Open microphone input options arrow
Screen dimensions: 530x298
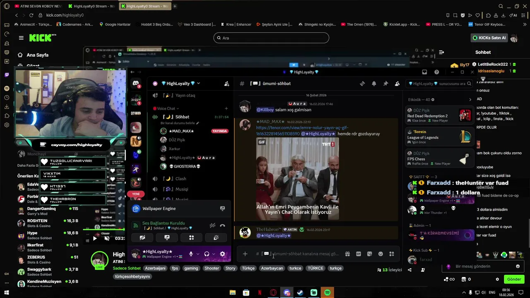pyautogui.click(x=198, y=254)
